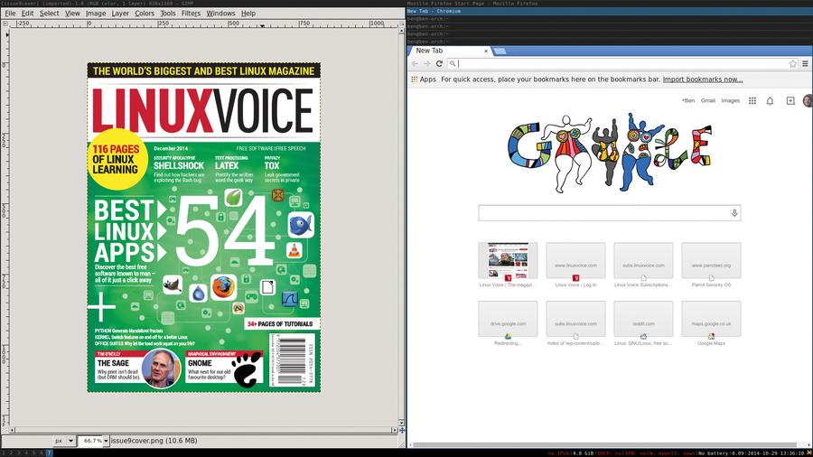The height and width of the screenshot is (457, 813).
Task: Click the GIMP vertical scrollbar down arrow
Action: tap(401, 423)
